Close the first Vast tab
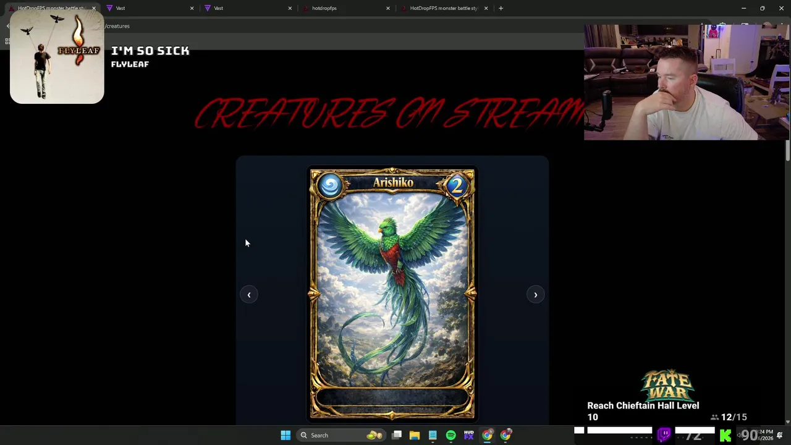The image size is (791, 445). click(x=192, y=8)
